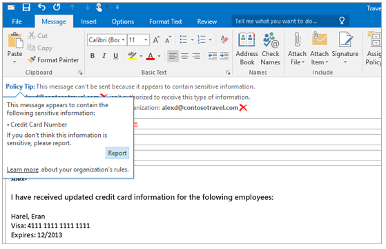Viewport: 386px width, 249px height.
Task: Copy the selected text
Action: [40, 48]
